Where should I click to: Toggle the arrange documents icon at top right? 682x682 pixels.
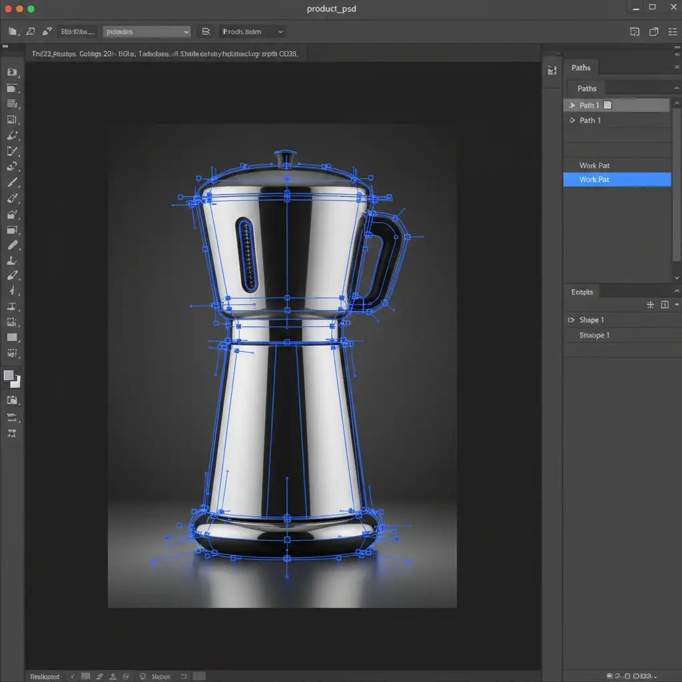pos(653,31)
